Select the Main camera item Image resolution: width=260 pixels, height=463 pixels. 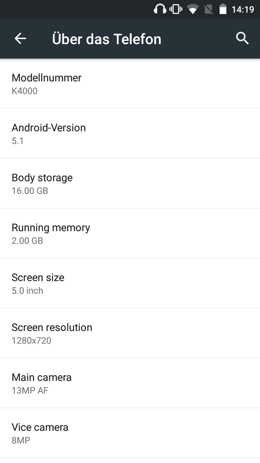point(130,383)
